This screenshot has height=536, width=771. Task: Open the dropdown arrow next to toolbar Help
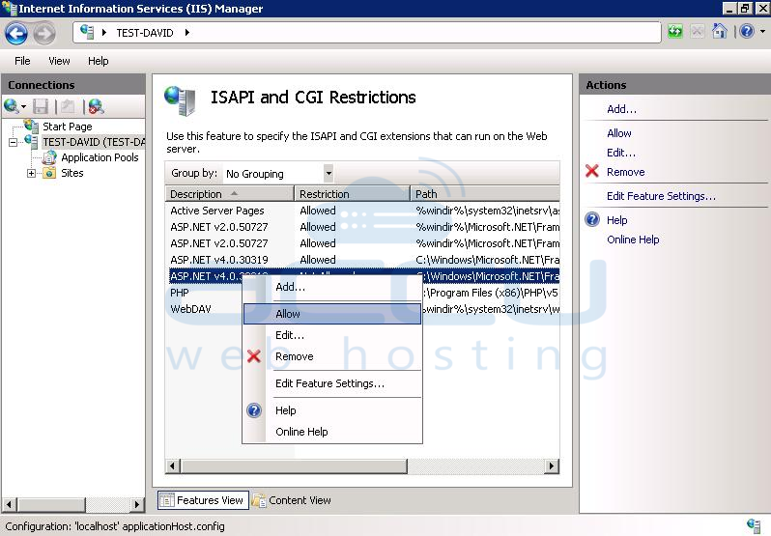click(762, 32)
